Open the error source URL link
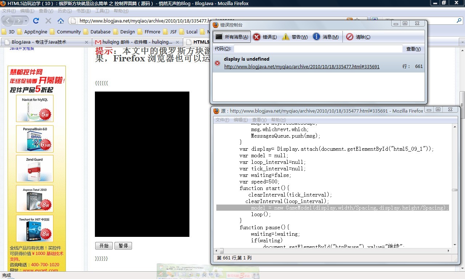465x279 pixels. click(302, 67)
